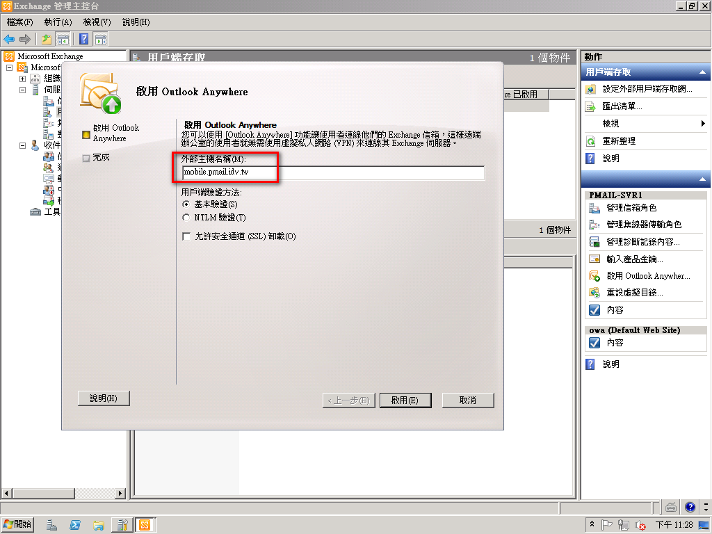Open the 檔案 menu
The width and height of the screenshot is (712, 534).
tap(19, 22)
